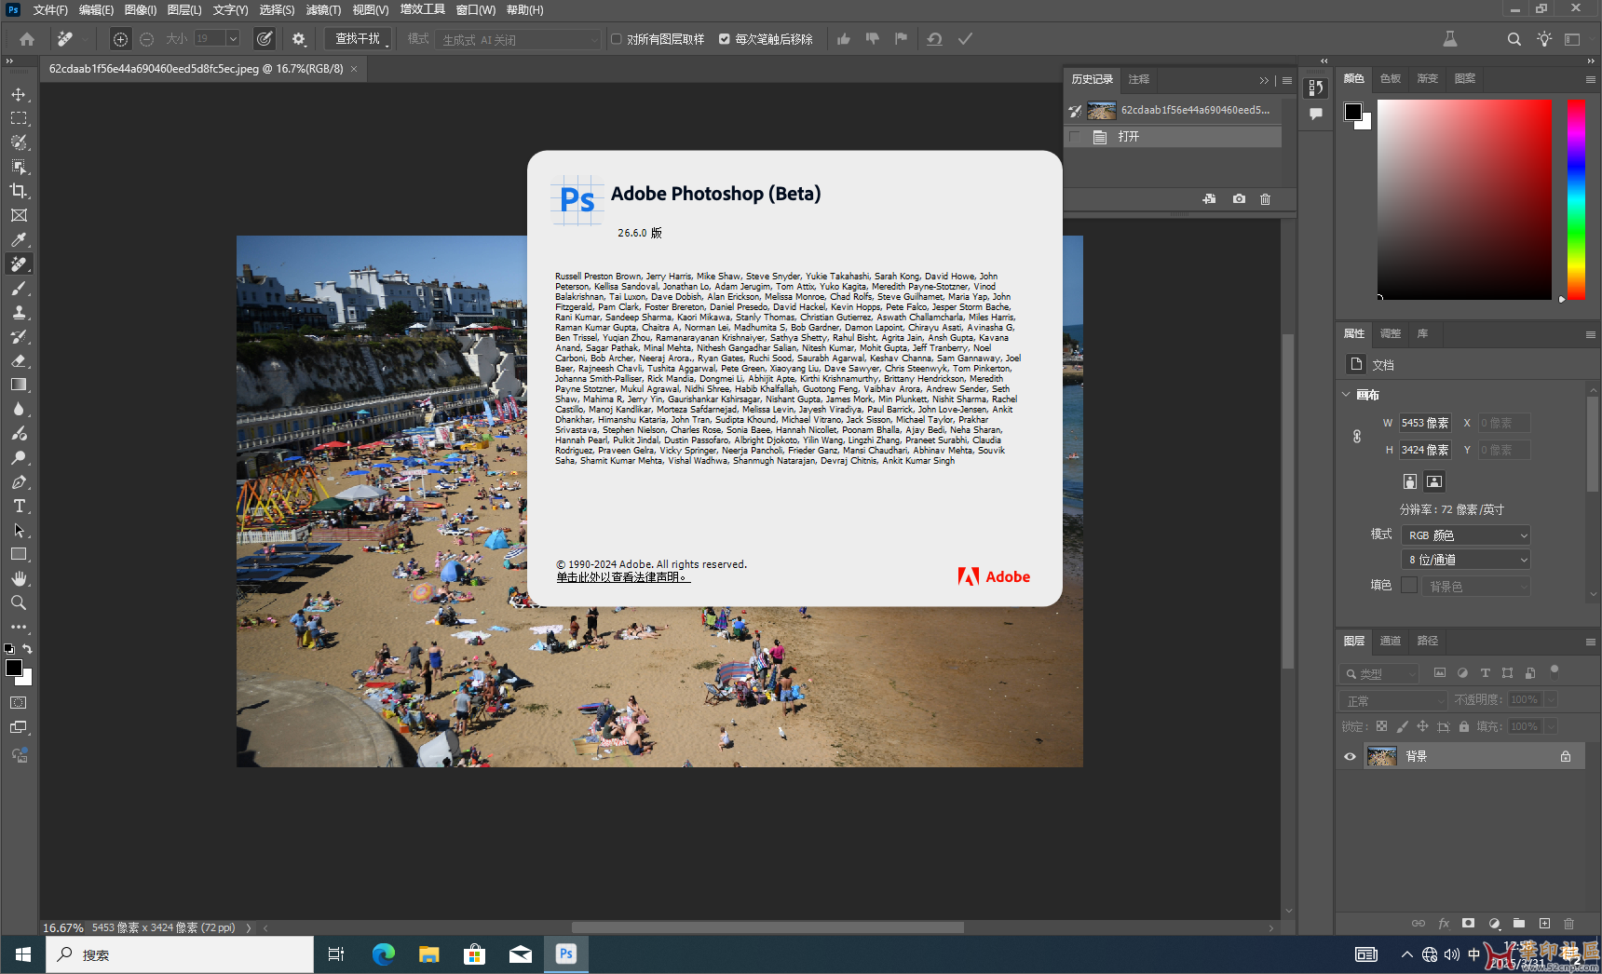The image size is (1602, 974).
Task: Select the Horizontal Type tool
Action: pyautogui.click(x=19, y=506)
